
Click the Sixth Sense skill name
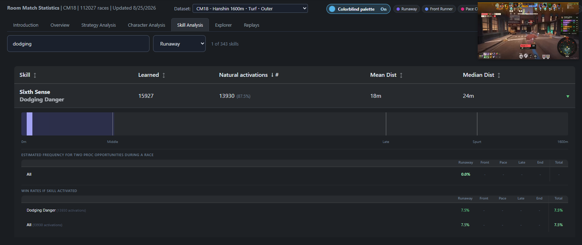tap(35, 92)
